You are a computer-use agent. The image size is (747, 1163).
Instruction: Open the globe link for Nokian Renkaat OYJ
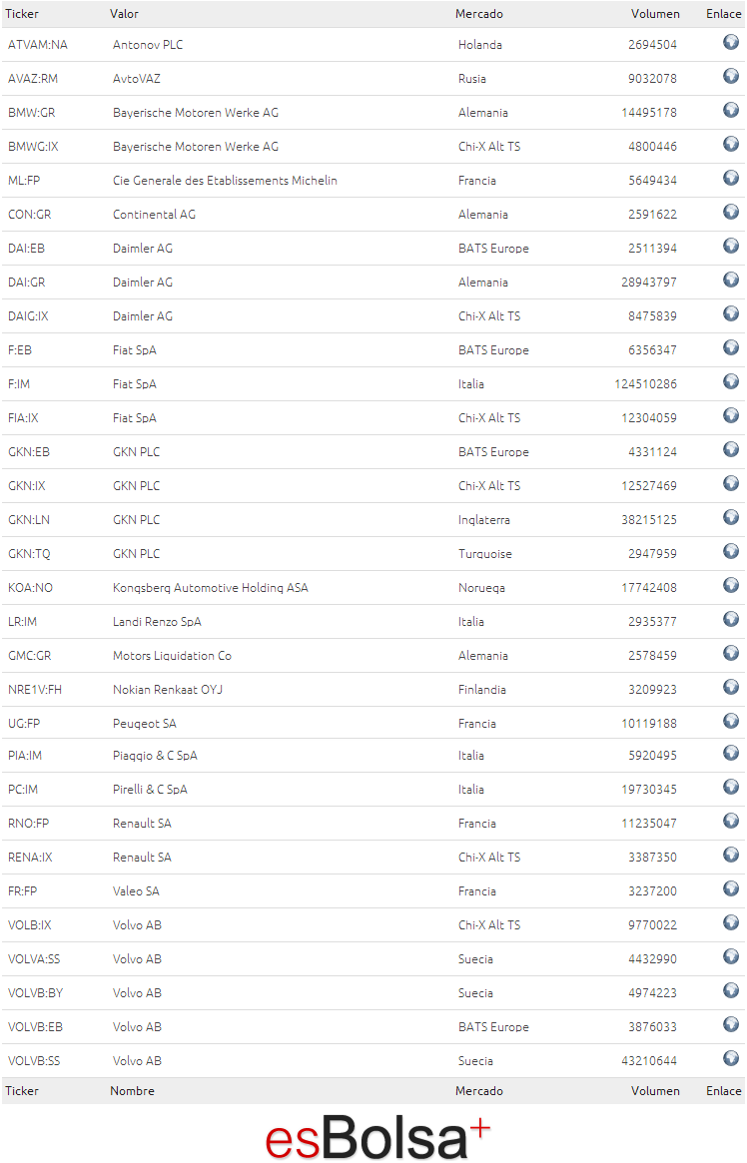coord(731,687)
